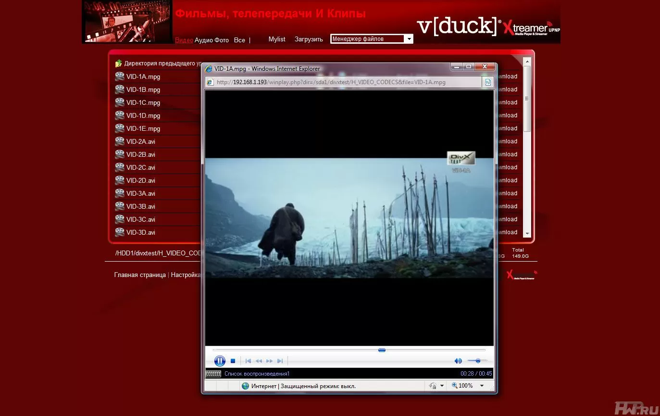
Task: Click the Список воспроизведения1 playlist label
Action: pos(257,374)
